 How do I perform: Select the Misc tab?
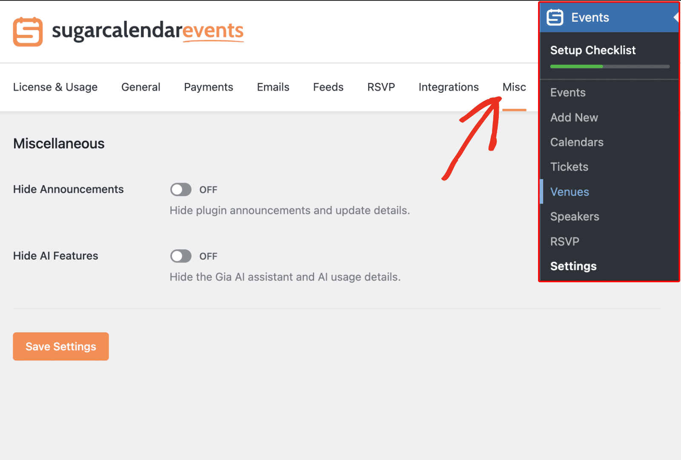point(514,87)
